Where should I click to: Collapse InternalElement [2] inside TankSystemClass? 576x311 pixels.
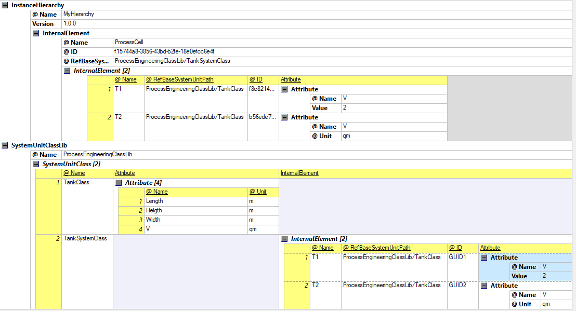pos(284,239)
